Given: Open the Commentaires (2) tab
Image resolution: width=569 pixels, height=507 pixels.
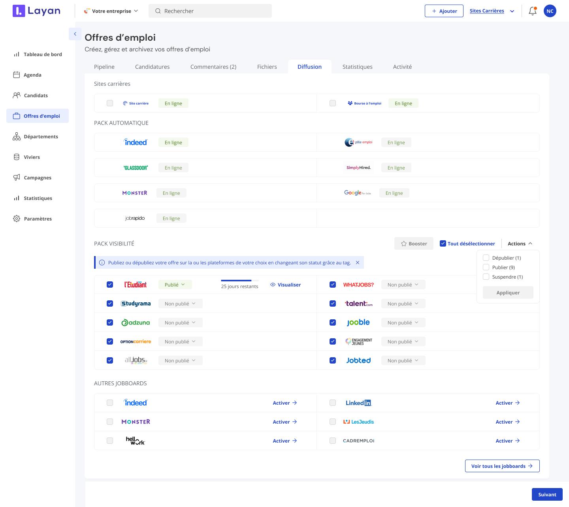Looking at the screenshot, I should (x=213, y=67).
